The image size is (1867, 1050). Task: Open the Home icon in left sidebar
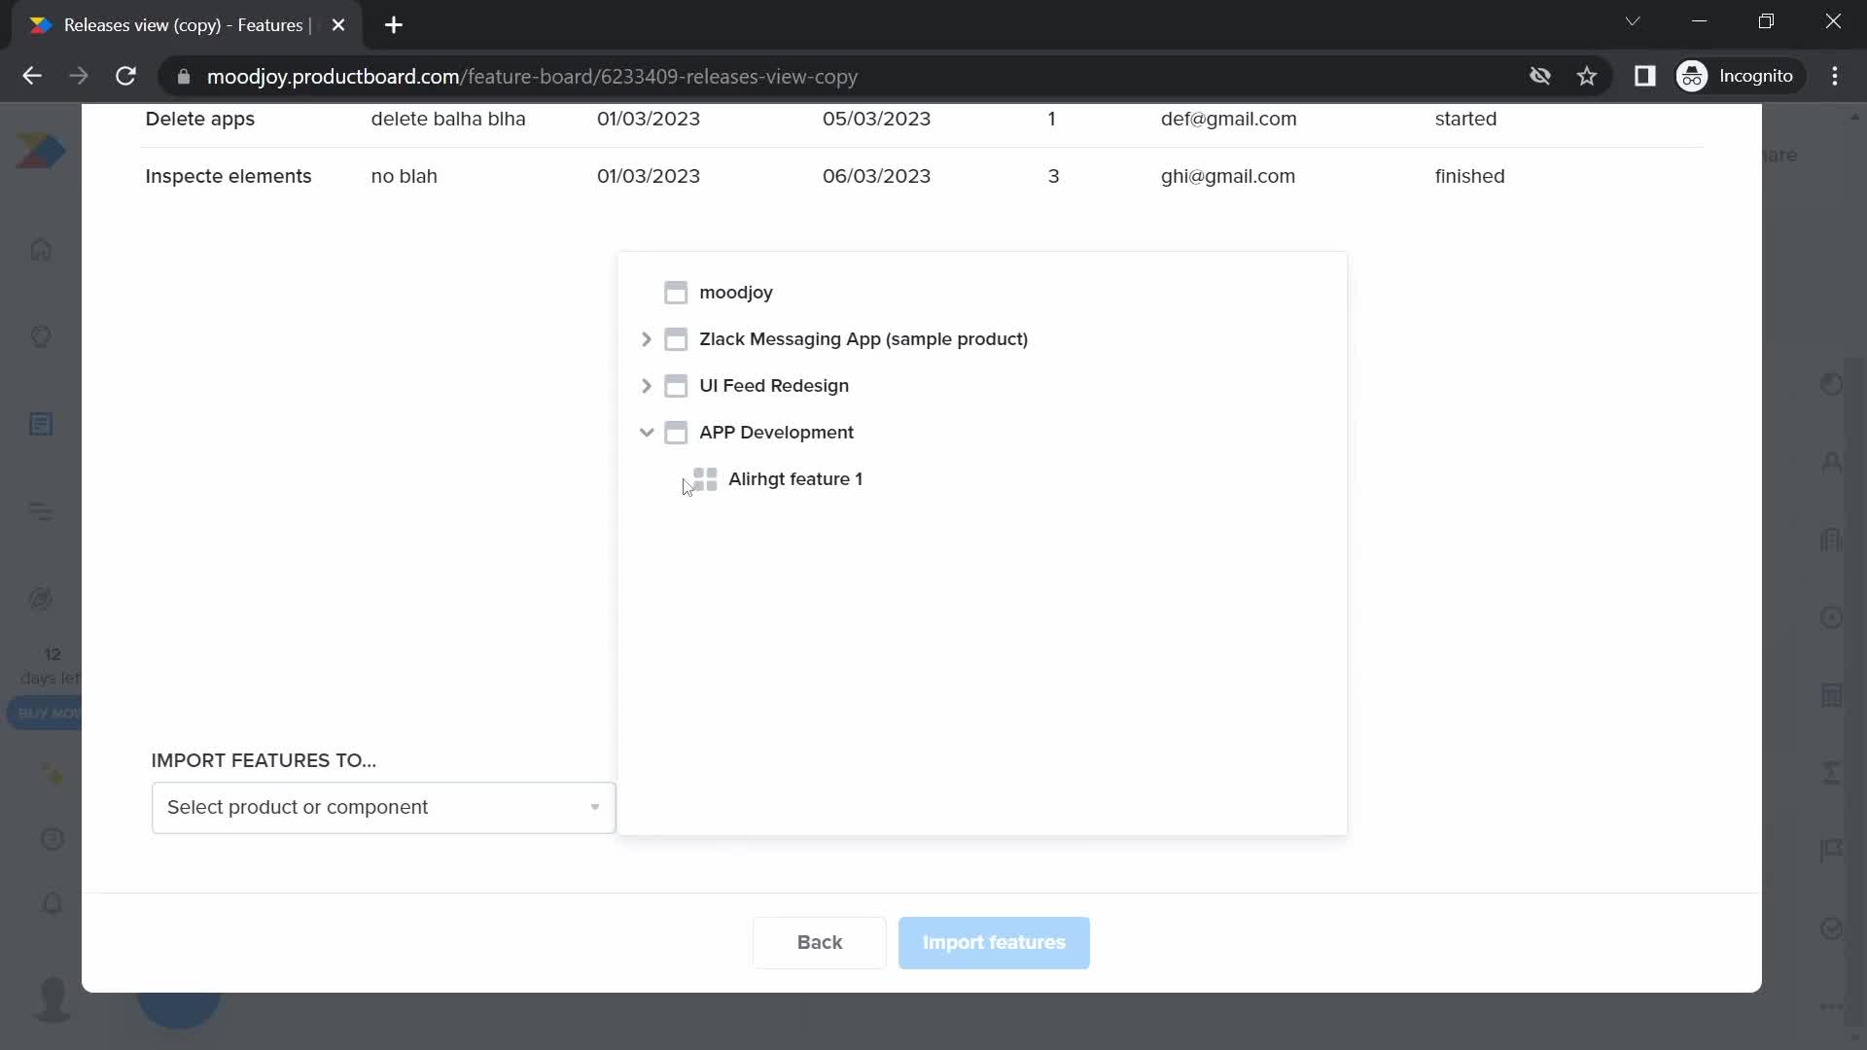[41, 249]
